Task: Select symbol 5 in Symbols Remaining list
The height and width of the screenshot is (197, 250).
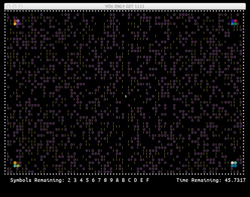Action: tap(87, 180)
